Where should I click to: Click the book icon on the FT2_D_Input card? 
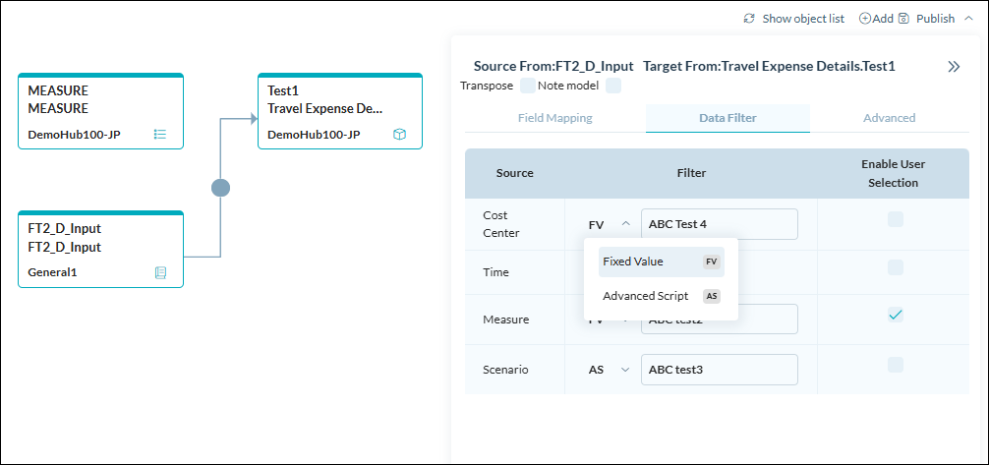click(161, 272)
